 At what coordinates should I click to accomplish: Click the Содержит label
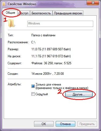point(15,63)
